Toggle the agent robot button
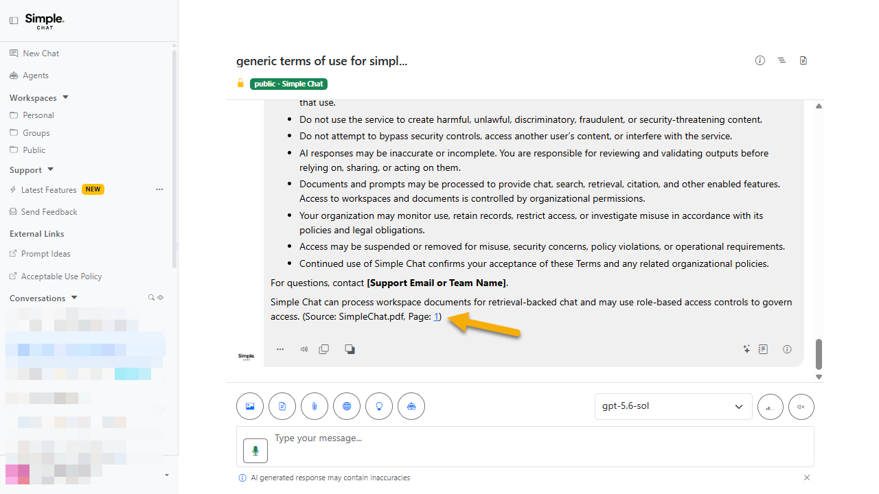The width and height of the screenshot is (879, 494). tap(411, 406)
